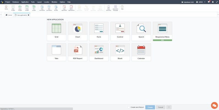Screen dimensions: 219x110
Task: Click the New connection toolbar icon
Action: 42,8
